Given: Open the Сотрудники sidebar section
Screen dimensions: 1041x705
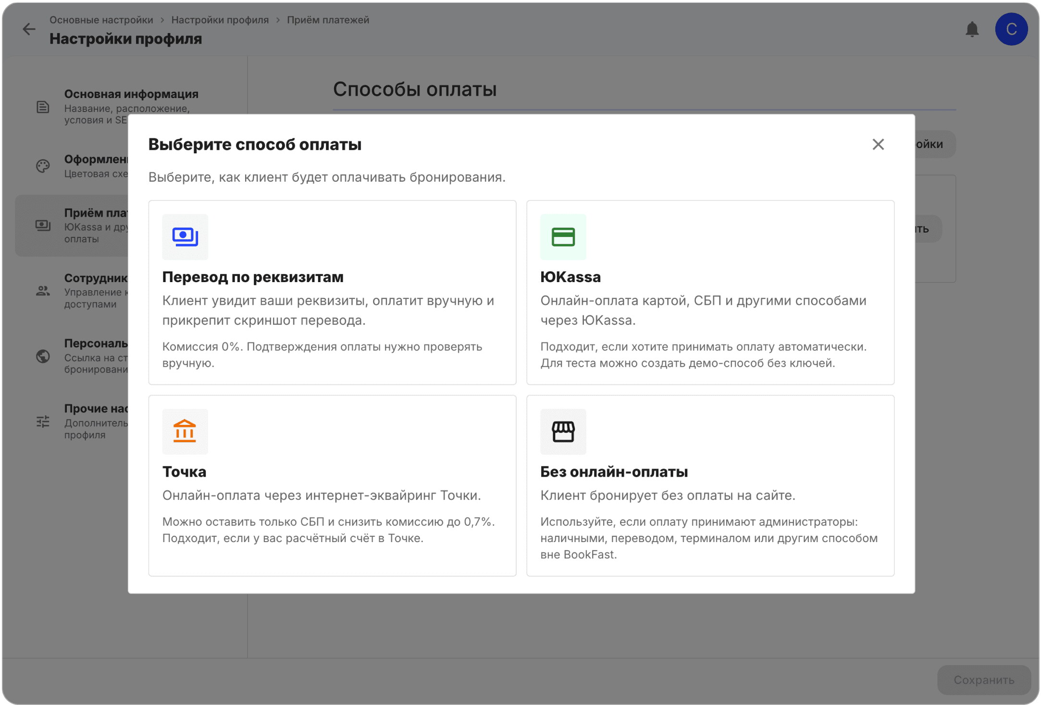Looking at the screenshot, I should (x=72, y=291).
